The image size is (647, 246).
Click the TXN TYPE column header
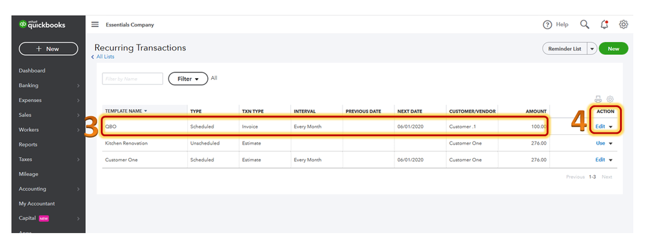253,112
